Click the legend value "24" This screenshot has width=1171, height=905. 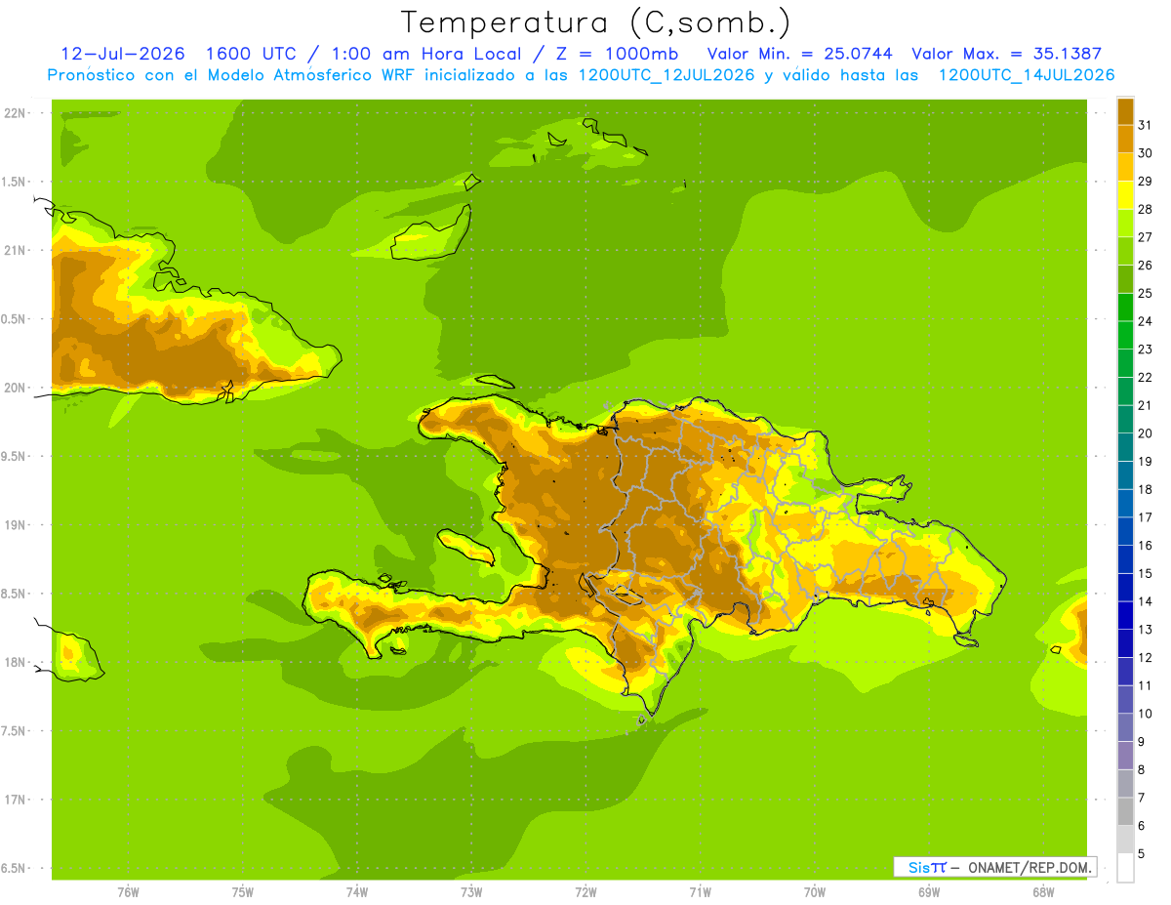point(1145,321)
